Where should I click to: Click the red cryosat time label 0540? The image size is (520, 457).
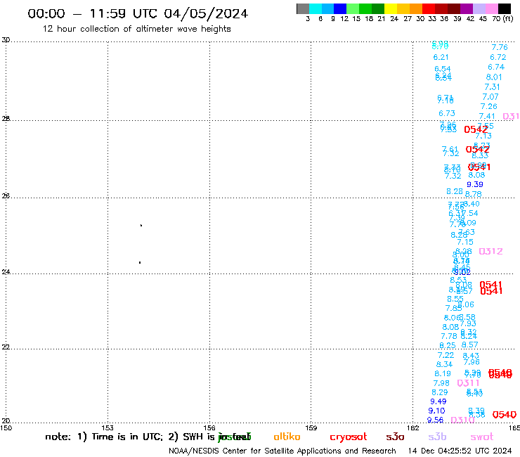point(504,415)
